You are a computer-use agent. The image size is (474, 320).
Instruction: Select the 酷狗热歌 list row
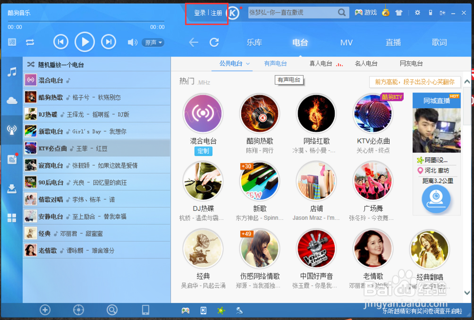(x=97, y=97)
